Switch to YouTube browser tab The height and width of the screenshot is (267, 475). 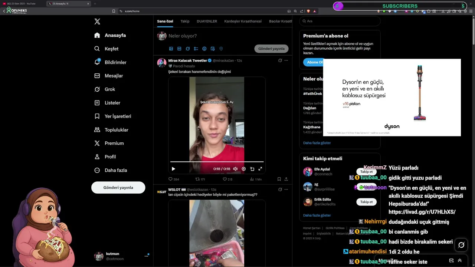click(22, 4)
